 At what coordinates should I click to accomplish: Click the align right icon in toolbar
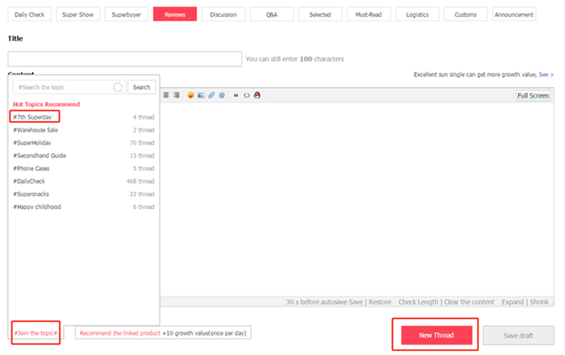[176, 95]
